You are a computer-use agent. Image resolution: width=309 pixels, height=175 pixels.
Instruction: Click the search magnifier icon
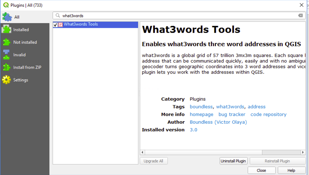point(57,15)
